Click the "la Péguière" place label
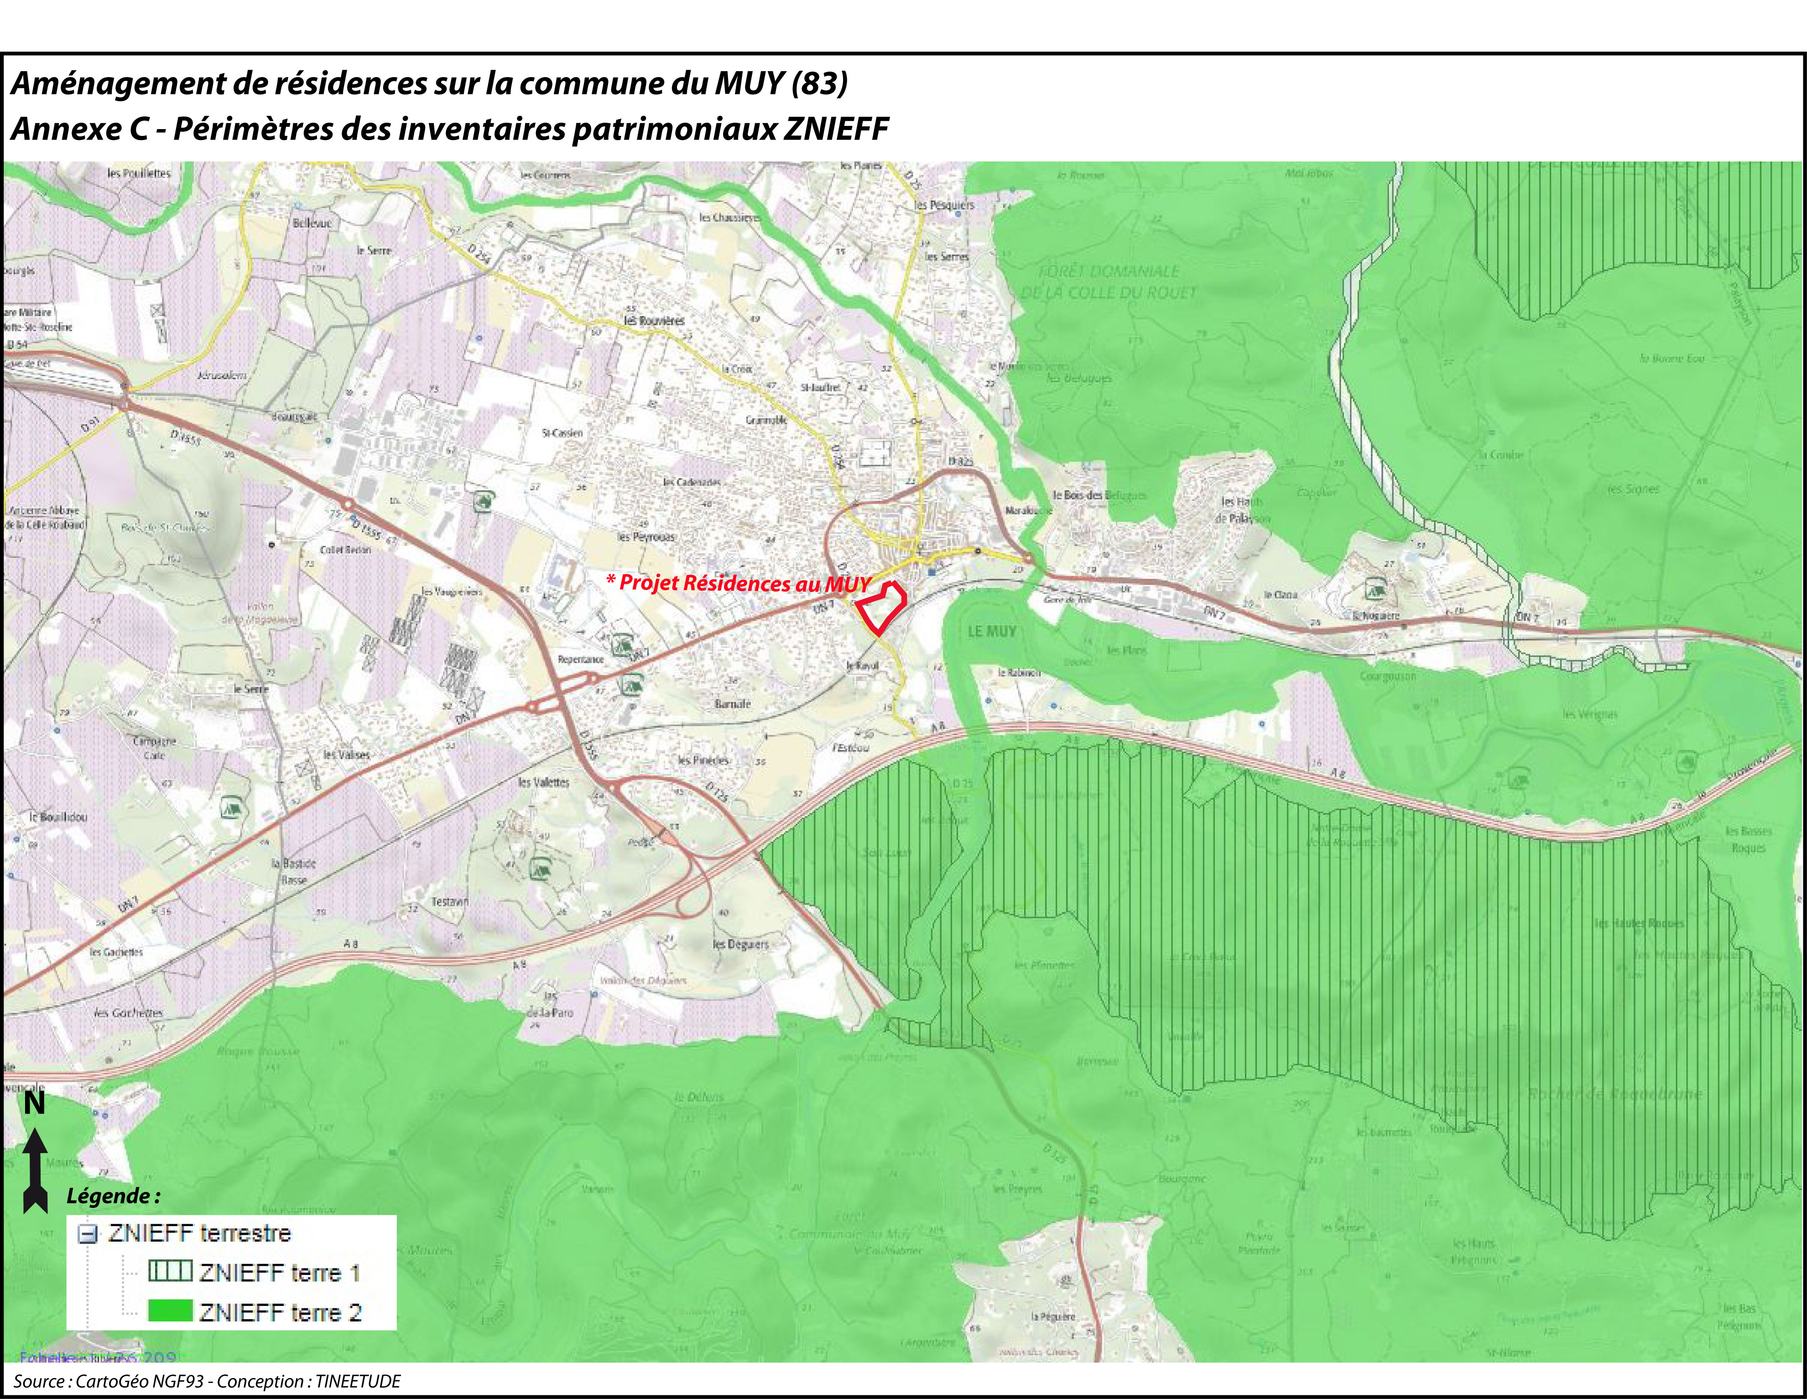Screen dimensions: 1807x1399 click(1053, 1316)
